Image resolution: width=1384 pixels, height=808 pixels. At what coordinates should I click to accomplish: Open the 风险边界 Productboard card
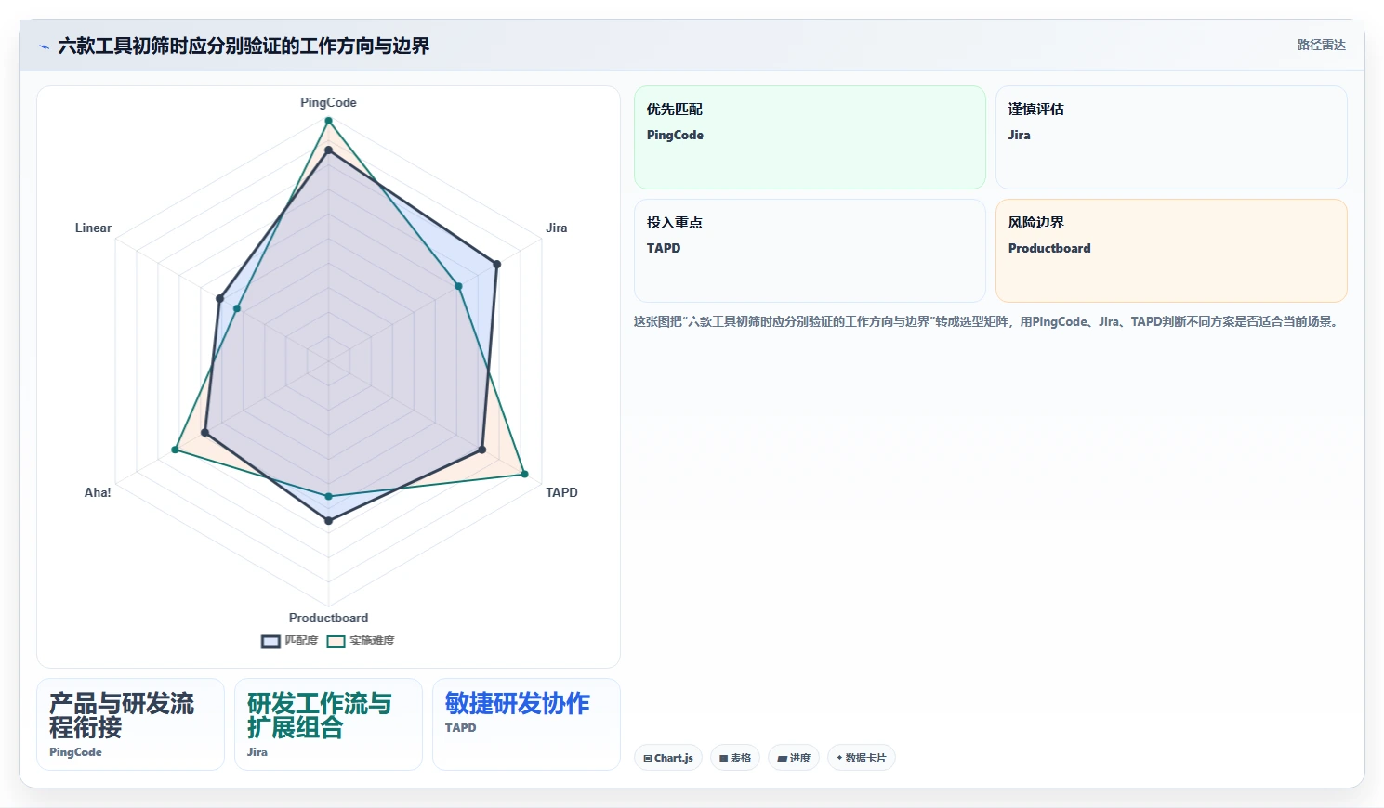coord(1171,251)
